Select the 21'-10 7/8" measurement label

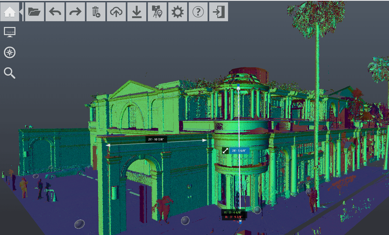[156, 139]
